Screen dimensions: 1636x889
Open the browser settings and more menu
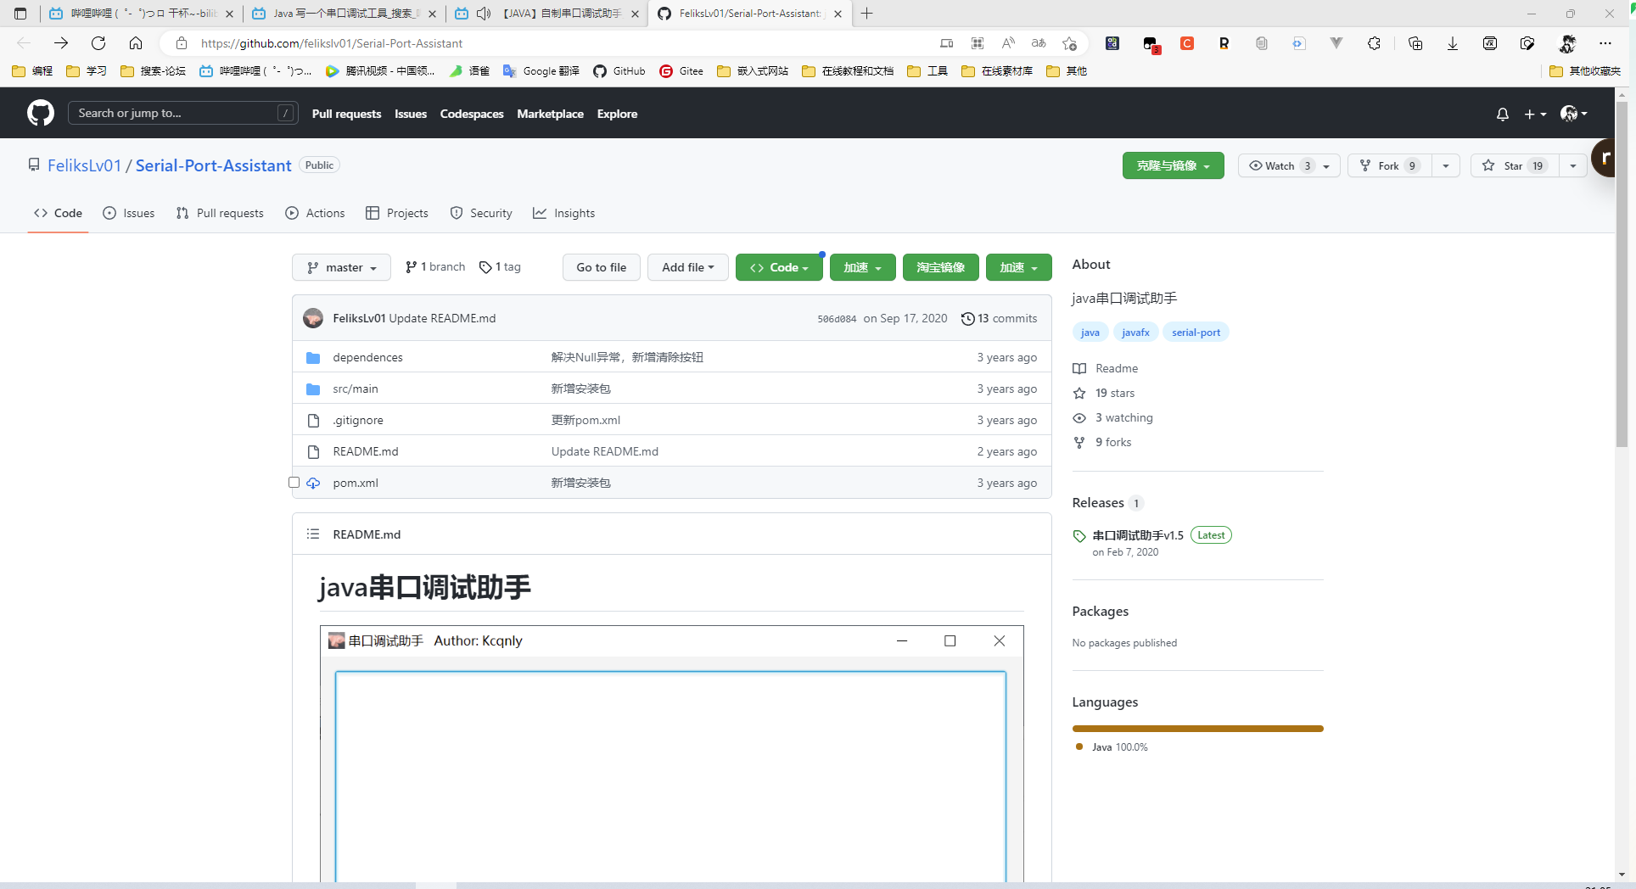pyautogui.click(x=1605, y=43)
